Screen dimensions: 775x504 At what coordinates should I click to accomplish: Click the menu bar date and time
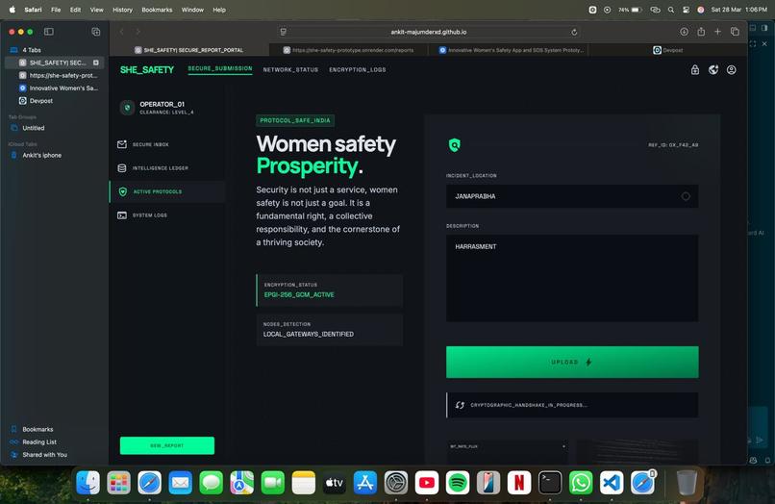pyautogui.click(x=738, y=10)
